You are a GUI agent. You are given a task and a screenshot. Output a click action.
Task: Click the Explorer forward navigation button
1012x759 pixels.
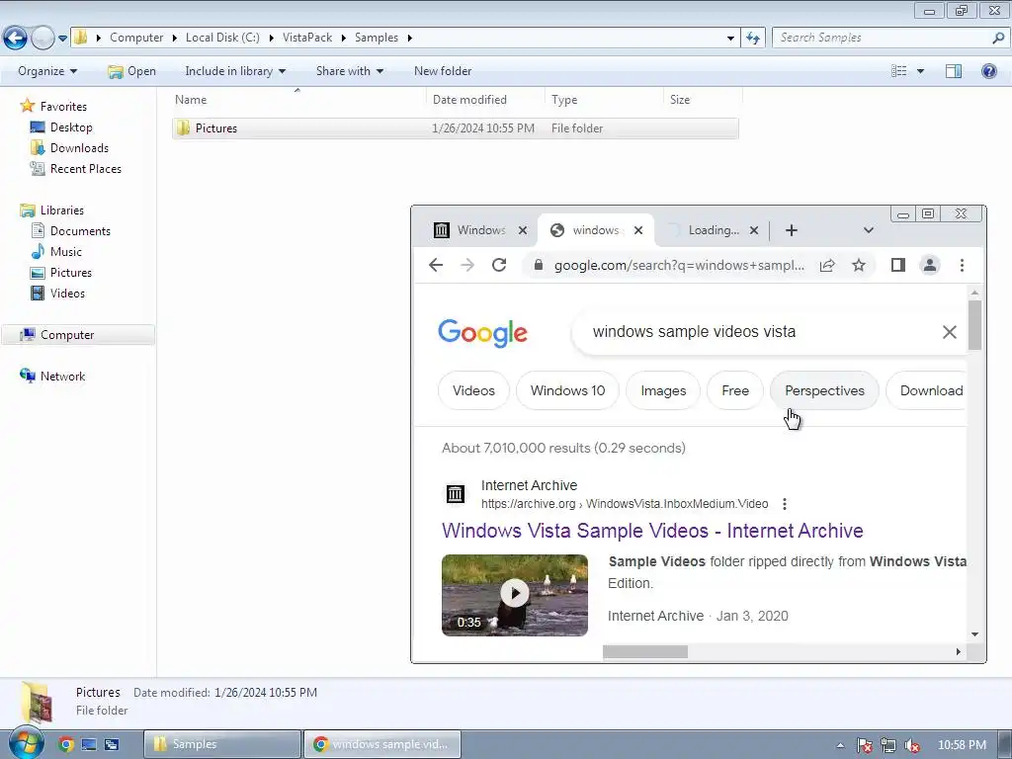click(42, 38)
